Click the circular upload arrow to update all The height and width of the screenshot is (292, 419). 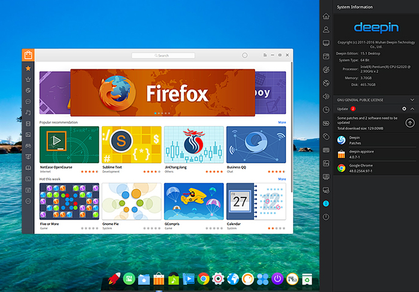point(409,123)
